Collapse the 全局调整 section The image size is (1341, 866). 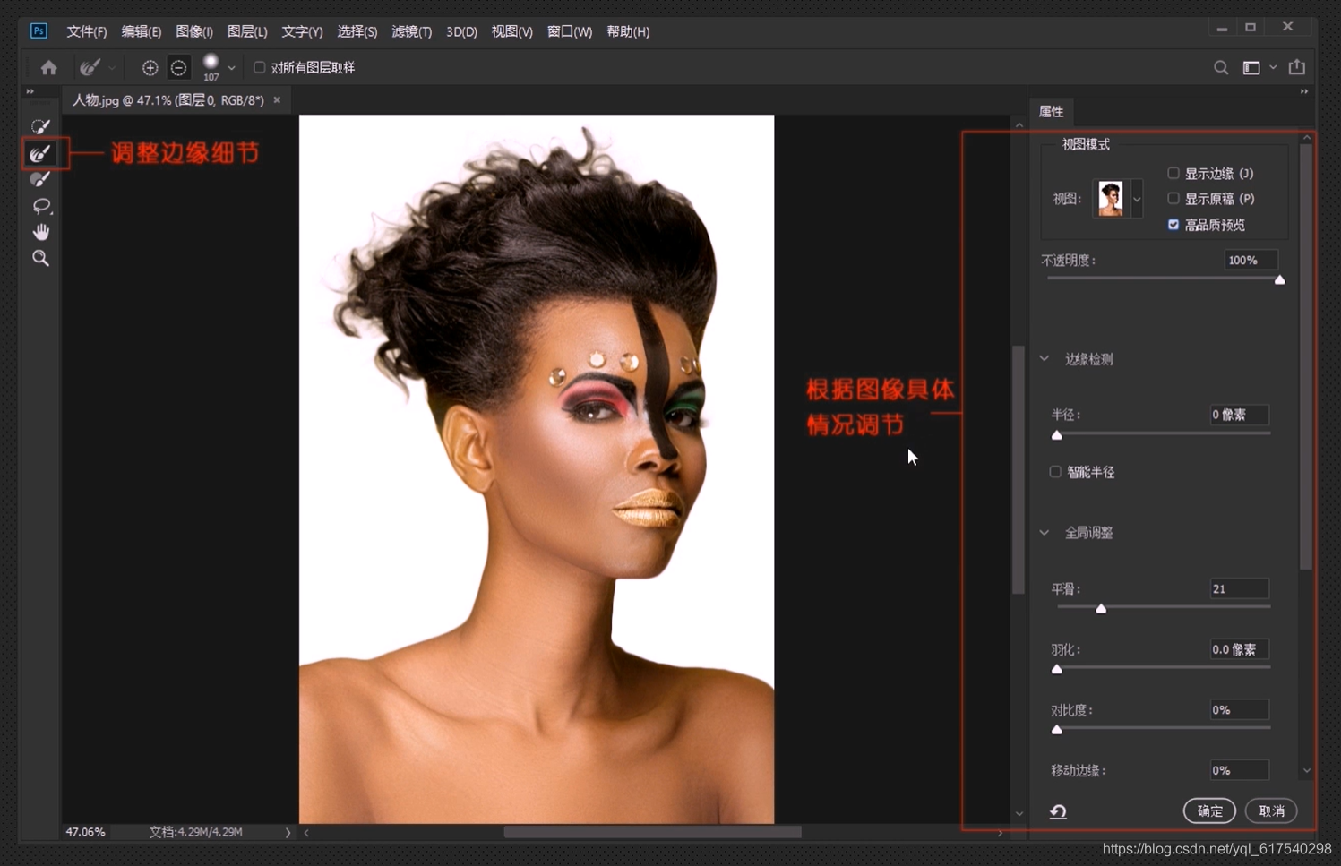pyautogui.click(x=1044, y=532)
